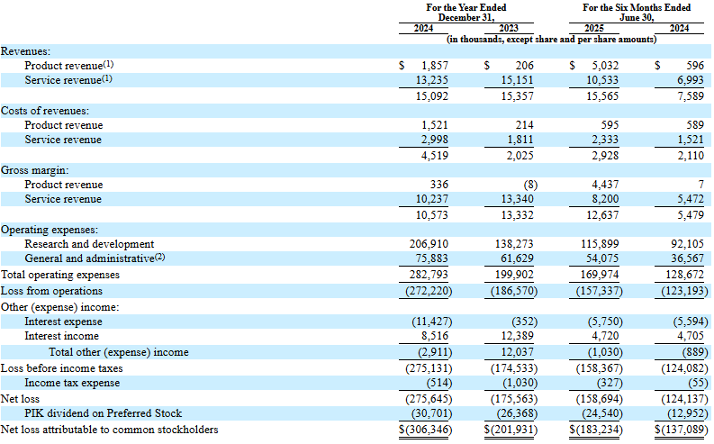Select the units note "in thousands, except share..."
The width and height of the screenshot is (714, 444).
pyautogui.click(x=551, y=39)
